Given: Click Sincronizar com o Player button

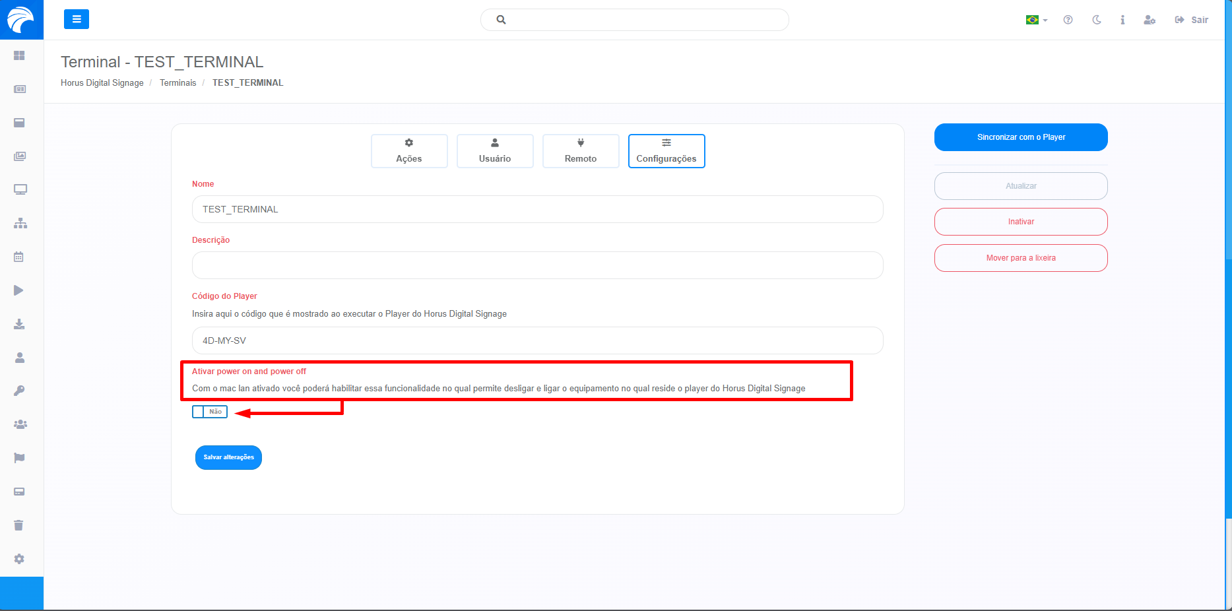Looking at the screenshot, I should click(x=1021, y=137).
